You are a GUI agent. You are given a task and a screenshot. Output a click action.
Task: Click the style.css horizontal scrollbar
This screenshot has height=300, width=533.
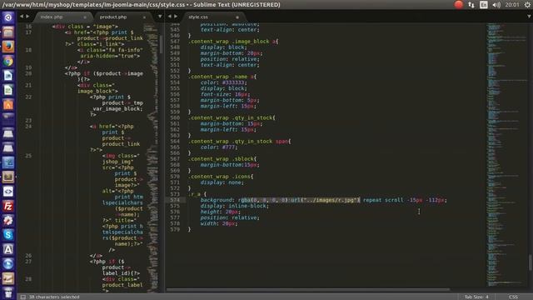pos(307,290)
